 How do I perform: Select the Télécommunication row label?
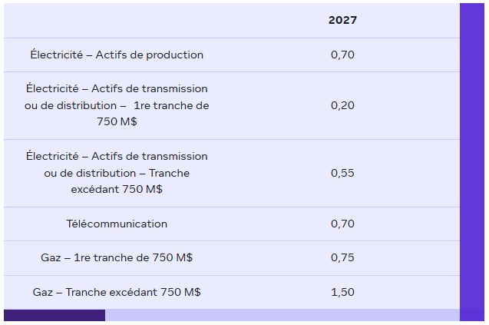[117, 224]
